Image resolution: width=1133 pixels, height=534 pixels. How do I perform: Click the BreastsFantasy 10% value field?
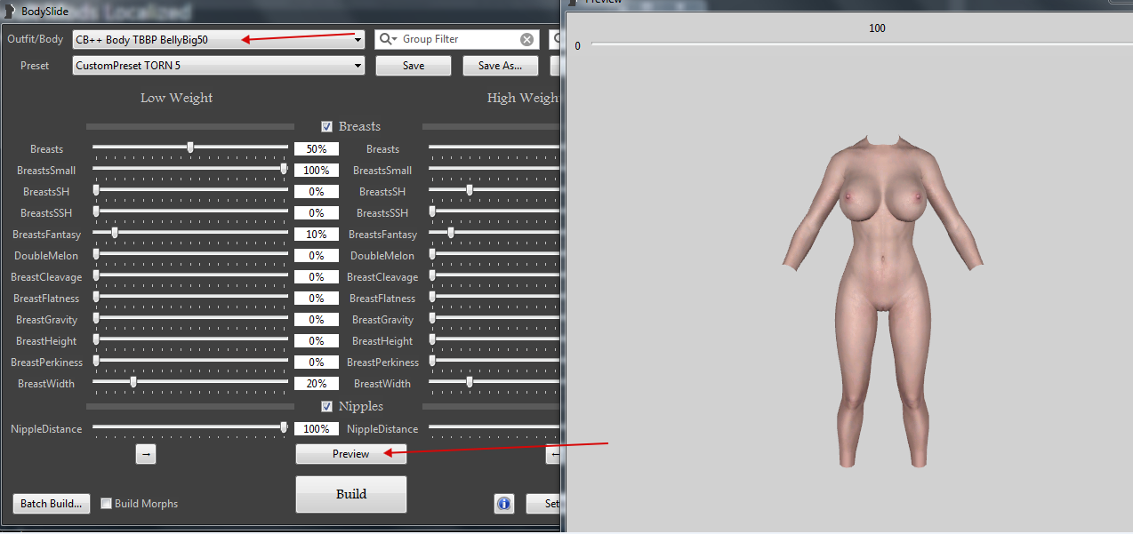pos(317,235)
